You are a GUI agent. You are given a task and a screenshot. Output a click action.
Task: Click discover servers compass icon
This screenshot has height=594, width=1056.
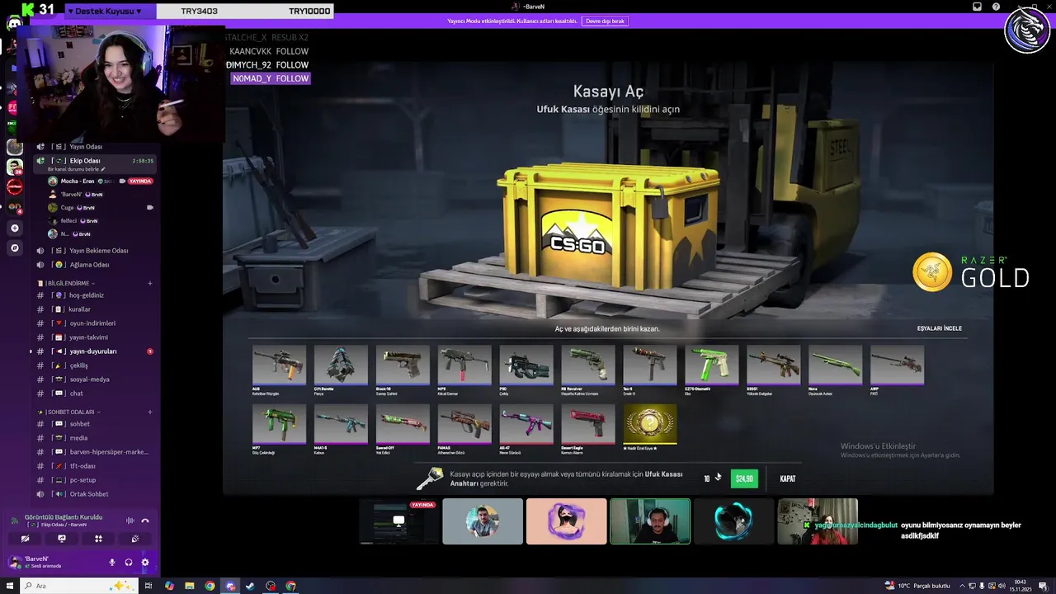(x=14, y=247)
